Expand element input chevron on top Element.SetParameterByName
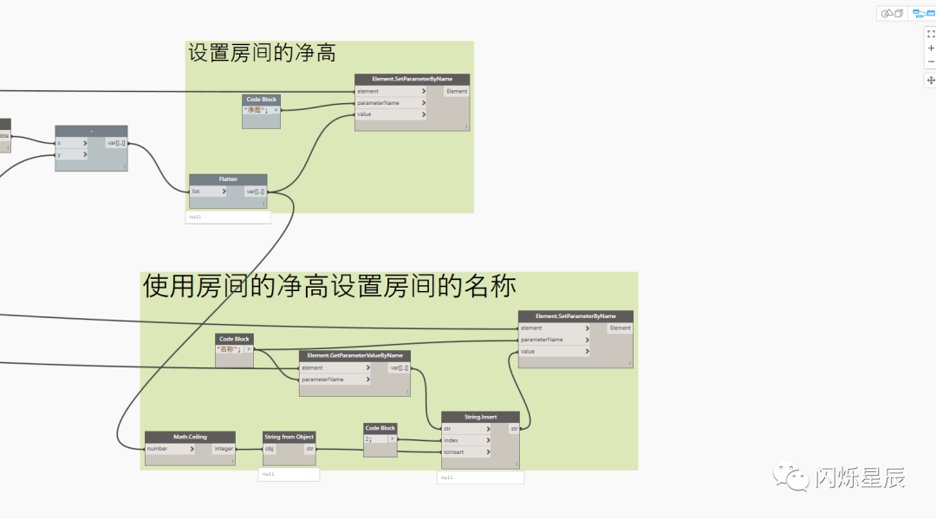The image size is (936, 519). pyautogui.click(x=424, y=91)
